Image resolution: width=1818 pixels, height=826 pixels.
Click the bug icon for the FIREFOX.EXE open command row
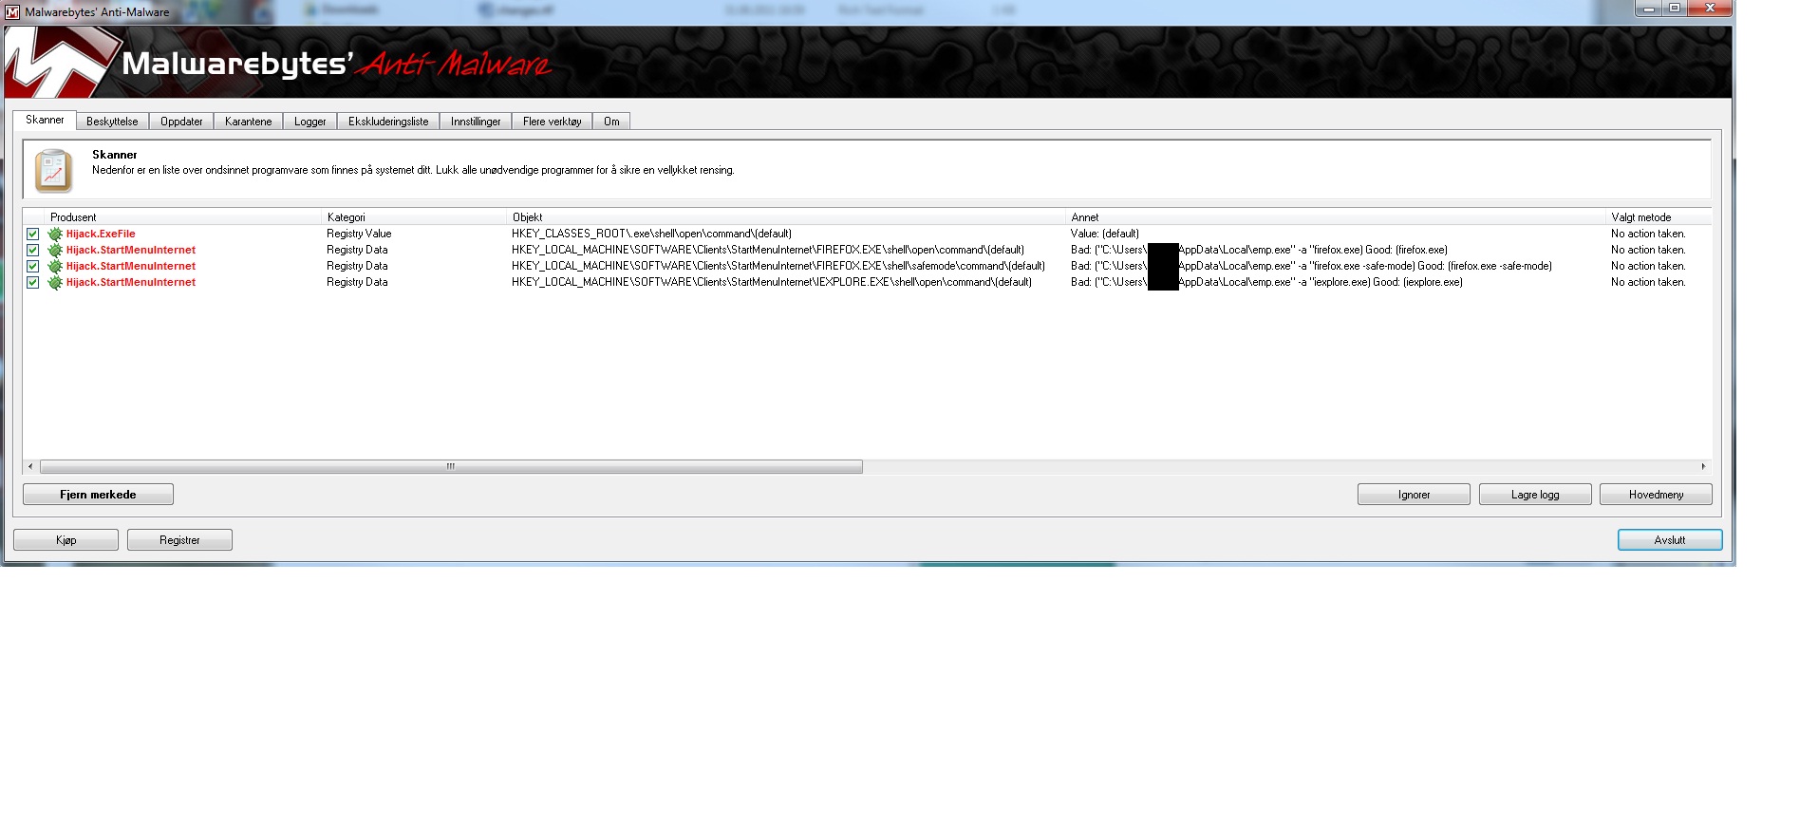55,250
